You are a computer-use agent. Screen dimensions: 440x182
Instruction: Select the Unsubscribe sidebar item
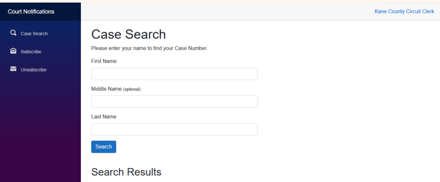pos(34,69)
